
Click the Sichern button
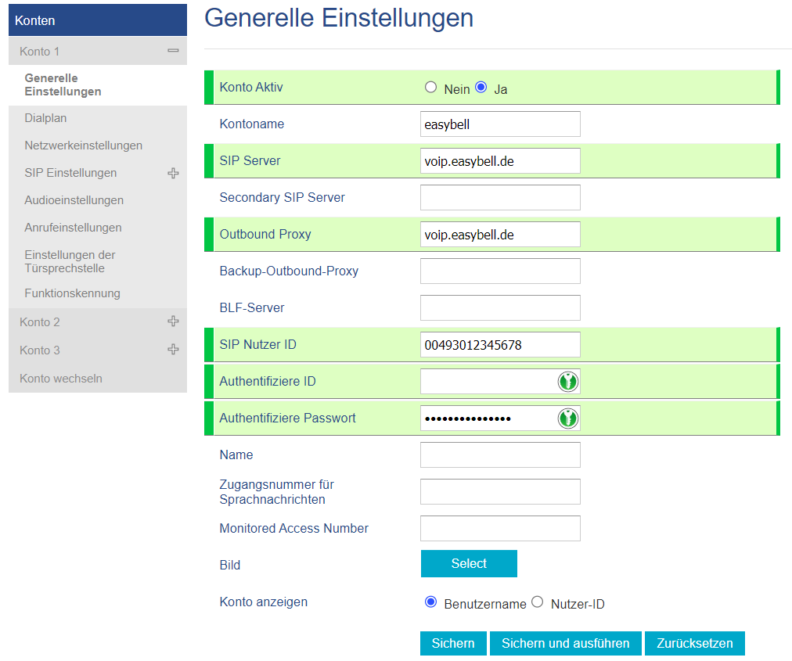click(x=453, y=643)
